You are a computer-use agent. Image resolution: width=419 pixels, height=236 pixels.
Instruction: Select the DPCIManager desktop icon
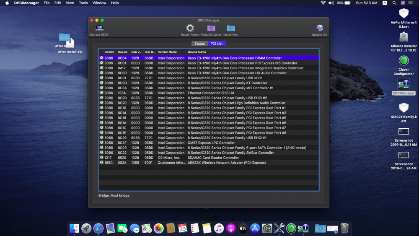(x=403, y=87)
